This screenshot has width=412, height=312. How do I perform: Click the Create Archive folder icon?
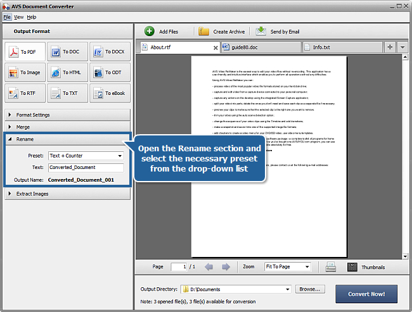(203, 31)
